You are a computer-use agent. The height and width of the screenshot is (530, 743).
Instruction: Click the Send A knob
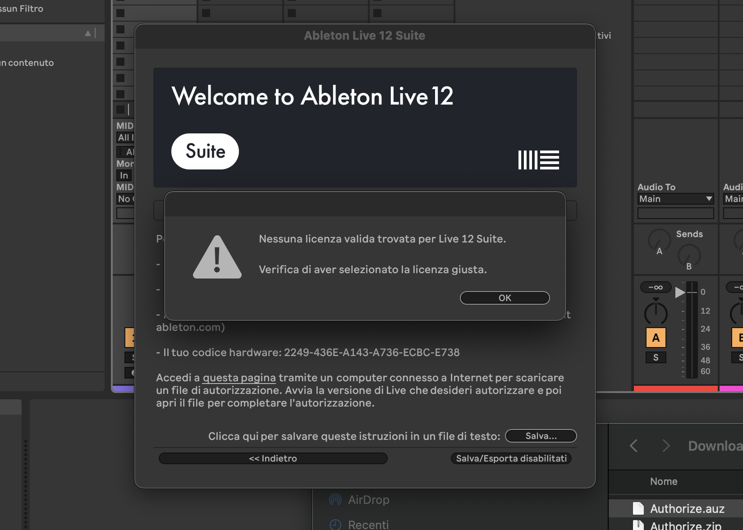click(x=659, y=240)
